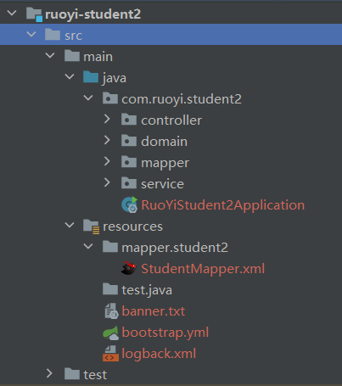Expand the service package chevron
This screenshot has height=386, width=342.
pos(107,182)
